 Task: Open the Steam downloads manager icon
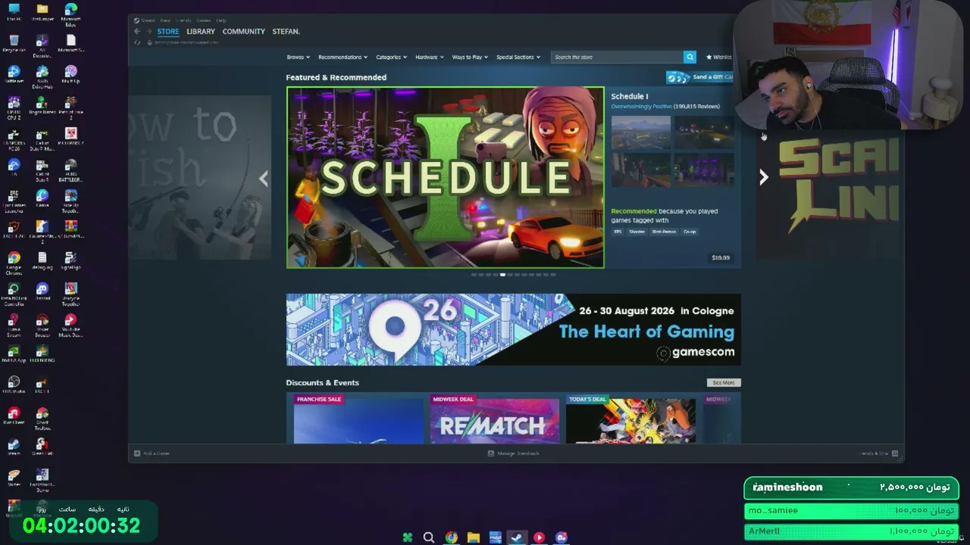[x=491, y=453]
